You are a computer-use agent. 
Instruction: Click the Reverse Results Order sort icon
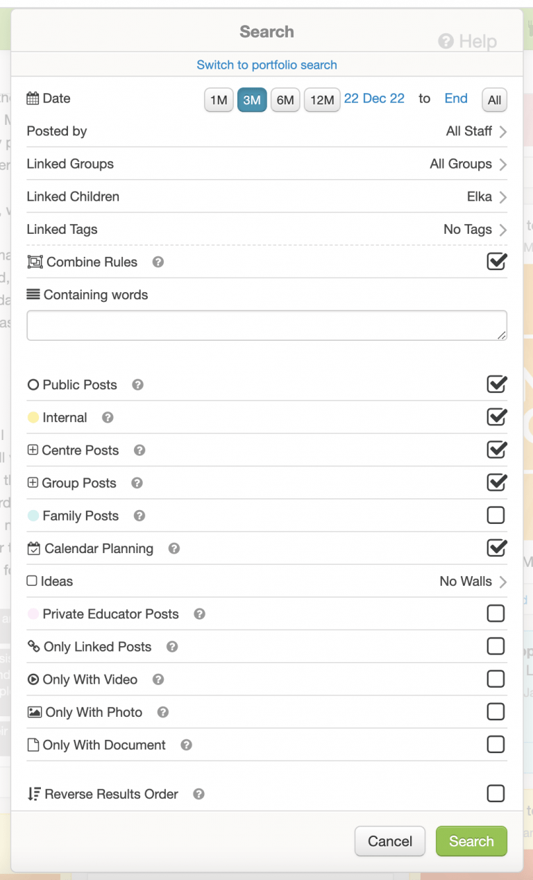tap(33, 793)
